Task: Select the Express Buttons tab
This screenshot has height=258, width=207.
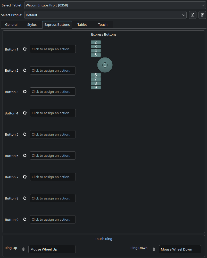Action: coord(57,24)
